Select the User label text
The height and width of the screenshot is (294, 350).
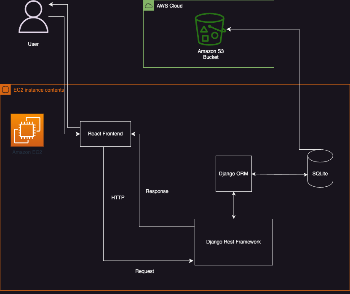pyautogui.click(x=33, y=44)
